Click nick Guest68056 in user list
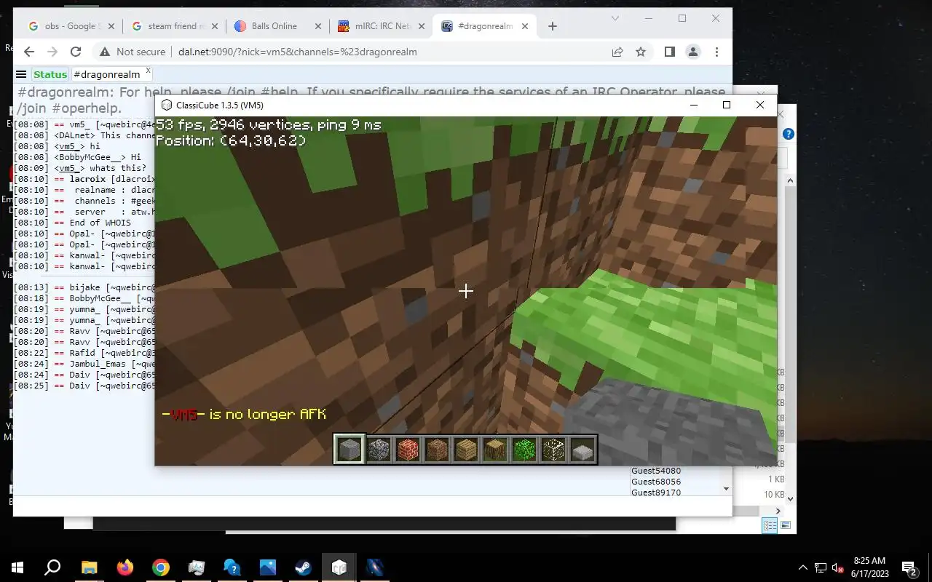The image size is (932, 582). [x=656, y=482]
